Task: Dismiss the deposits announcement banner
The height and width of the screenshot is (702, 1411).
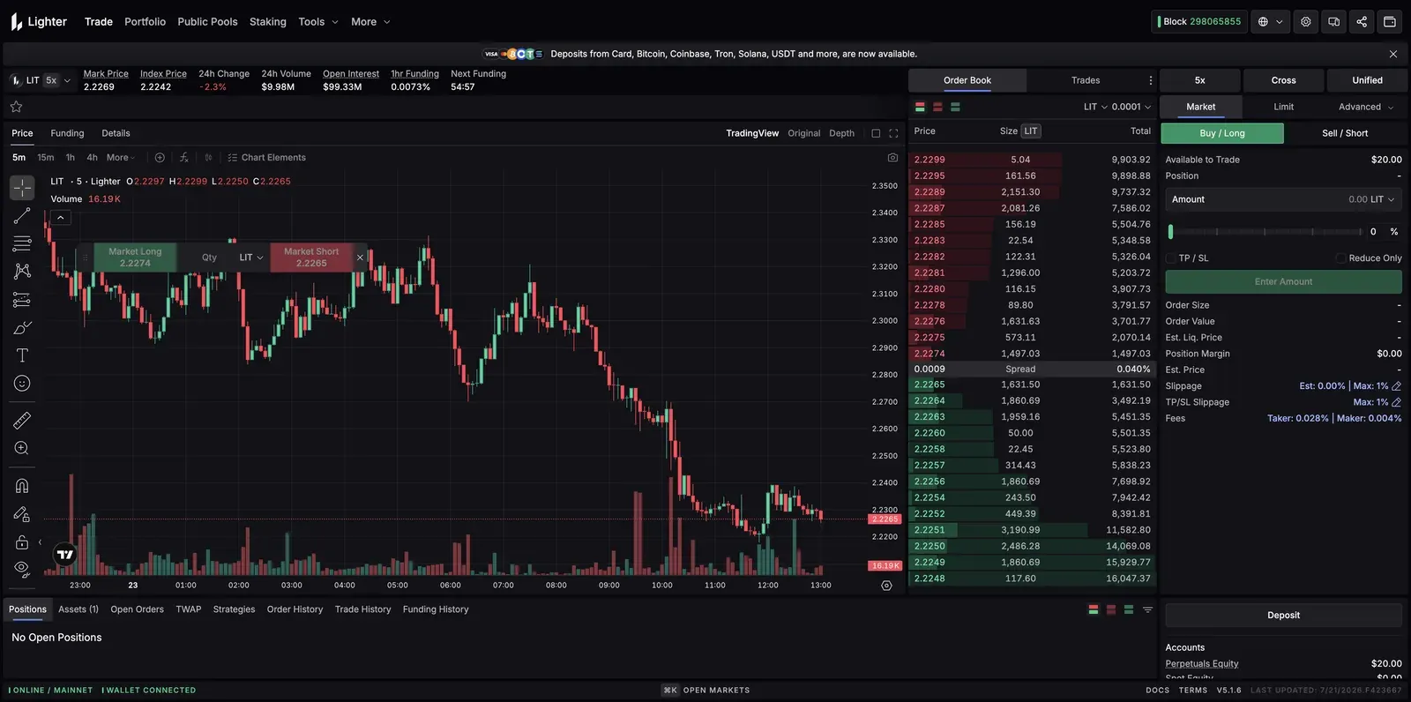Action: point(1393,54)
